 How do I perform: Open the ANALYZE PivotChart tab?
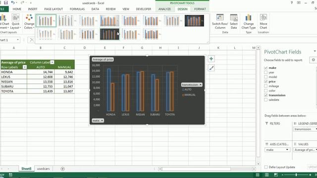click(164, 9)
